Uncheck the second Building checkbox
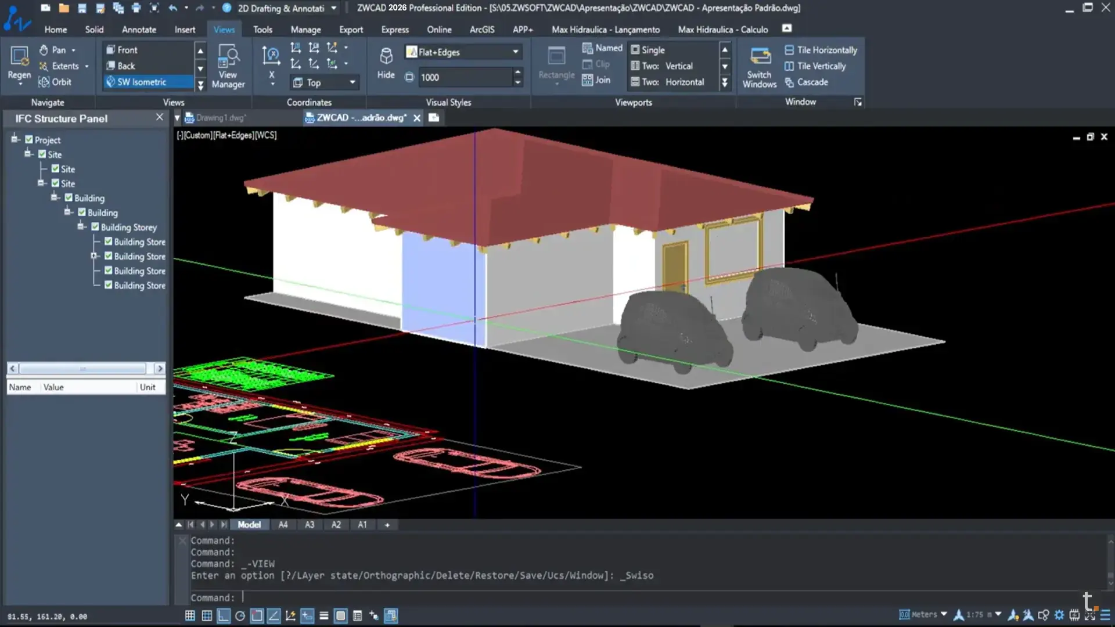Viewport: 1115px width, 627px height. click(x=82, y=212)
